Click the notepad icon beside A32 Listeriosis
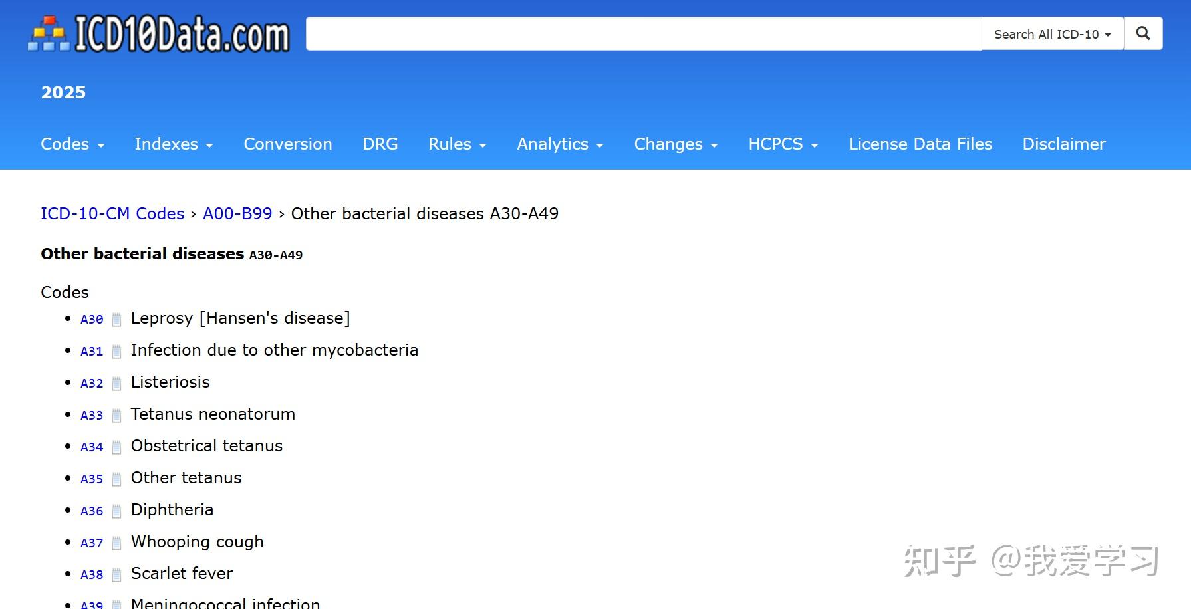The height and width of the screenshot is (609, 1191). tap(116, 384)
